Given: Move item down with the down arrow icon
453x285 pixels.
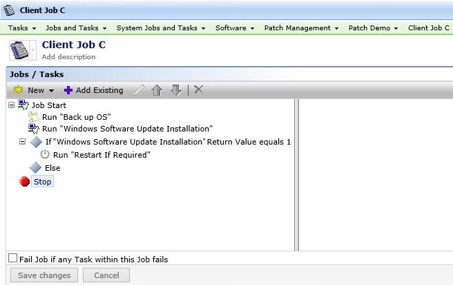Looking at the screenshot, I should click(x=176, y=90).
